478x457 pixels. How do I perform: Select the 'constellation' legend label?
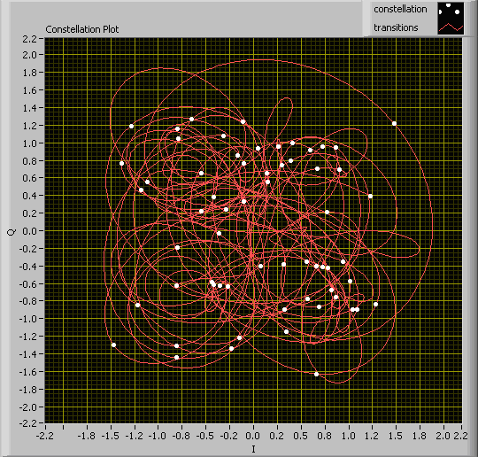(400, 9)
